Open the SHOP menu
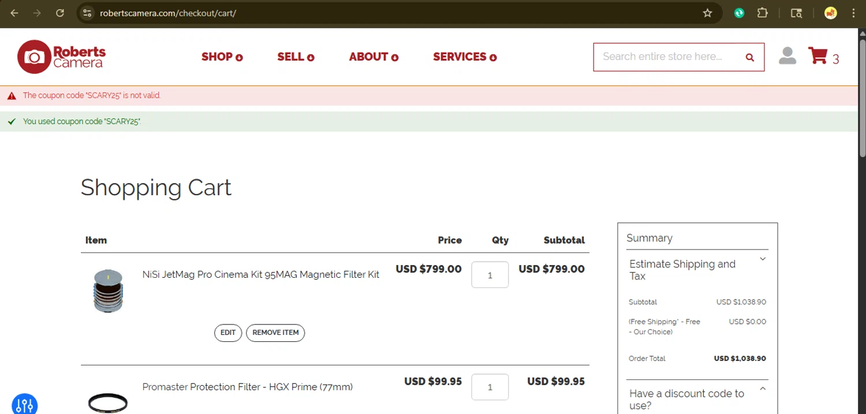 click(x=222, y=57)
